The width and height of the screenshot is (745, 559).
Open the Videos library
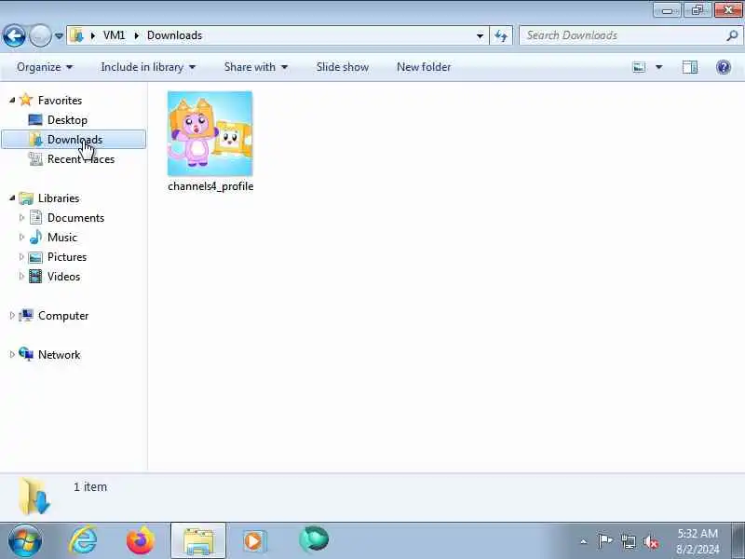point(63,276)
